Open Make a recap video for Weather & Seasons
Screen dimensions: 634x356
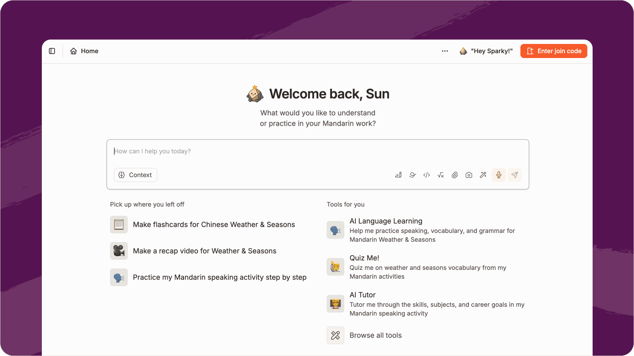coord(205,251)
